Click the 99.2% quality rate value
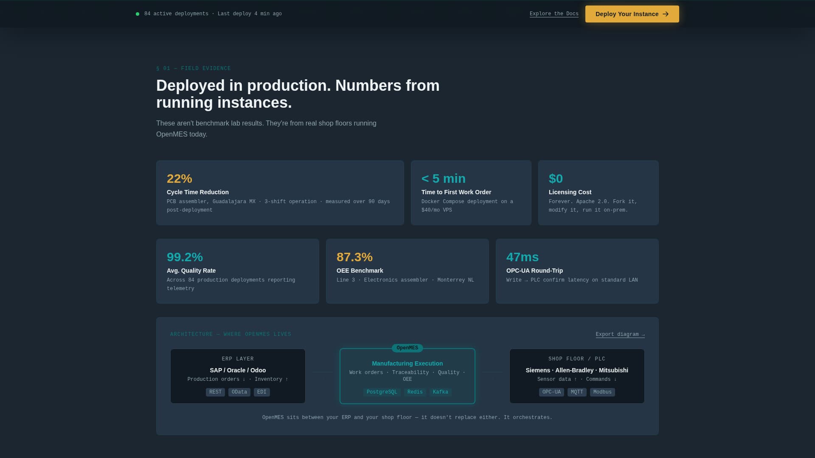Screen dimensions: 815x458 coord(185,257)
